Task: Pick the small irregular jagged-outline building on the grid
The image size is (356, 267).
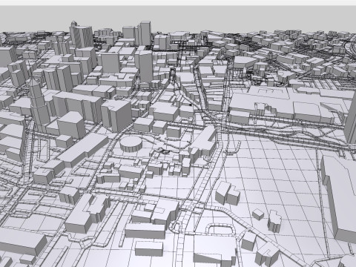Action: point(274,221)
